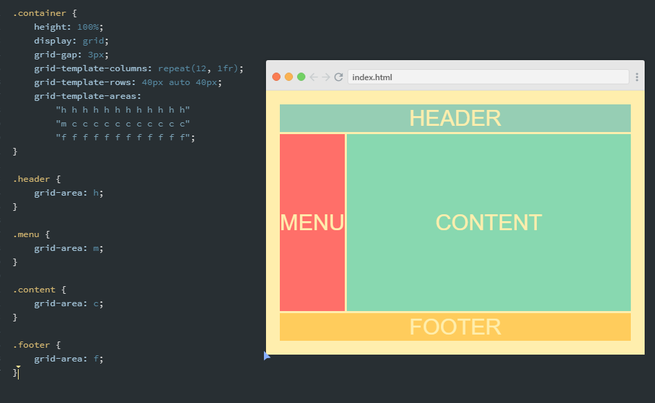This screenshot has height=403, width=655.
Task: Focus the index.html address bar
Action: (x=488, y=77)
